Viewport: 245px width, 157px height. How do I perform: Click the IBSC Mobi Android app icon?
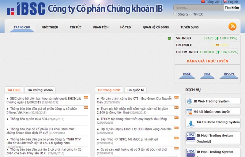[191, 137]
